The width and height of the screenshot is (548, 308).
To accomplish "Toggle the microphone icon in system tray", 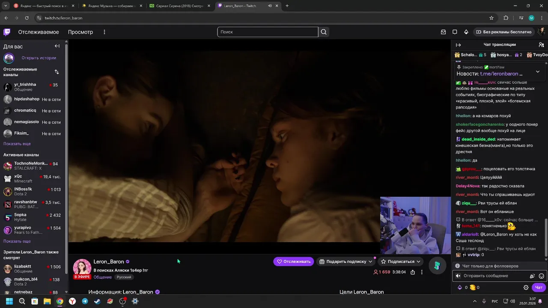I will coord(484,301).
